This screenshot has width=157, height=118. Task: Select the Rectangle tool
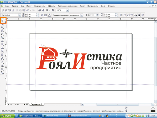[2, 41]
